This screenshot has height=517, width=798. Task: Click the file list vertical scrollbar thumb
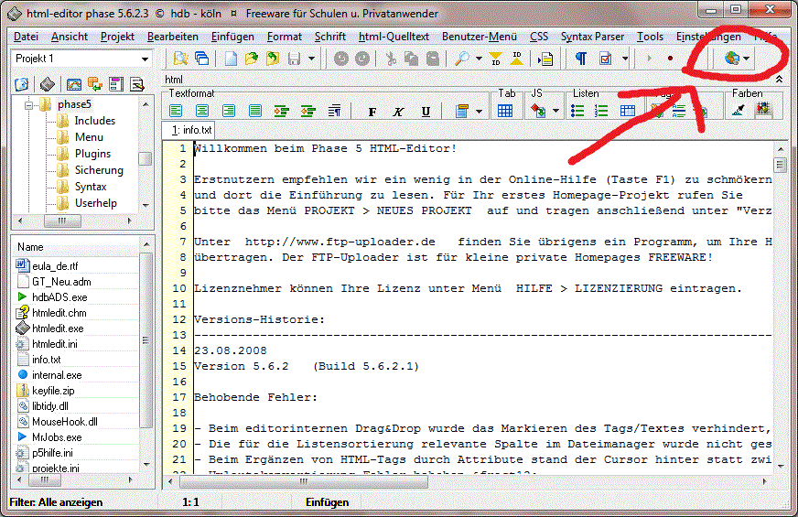click(146, 340)
